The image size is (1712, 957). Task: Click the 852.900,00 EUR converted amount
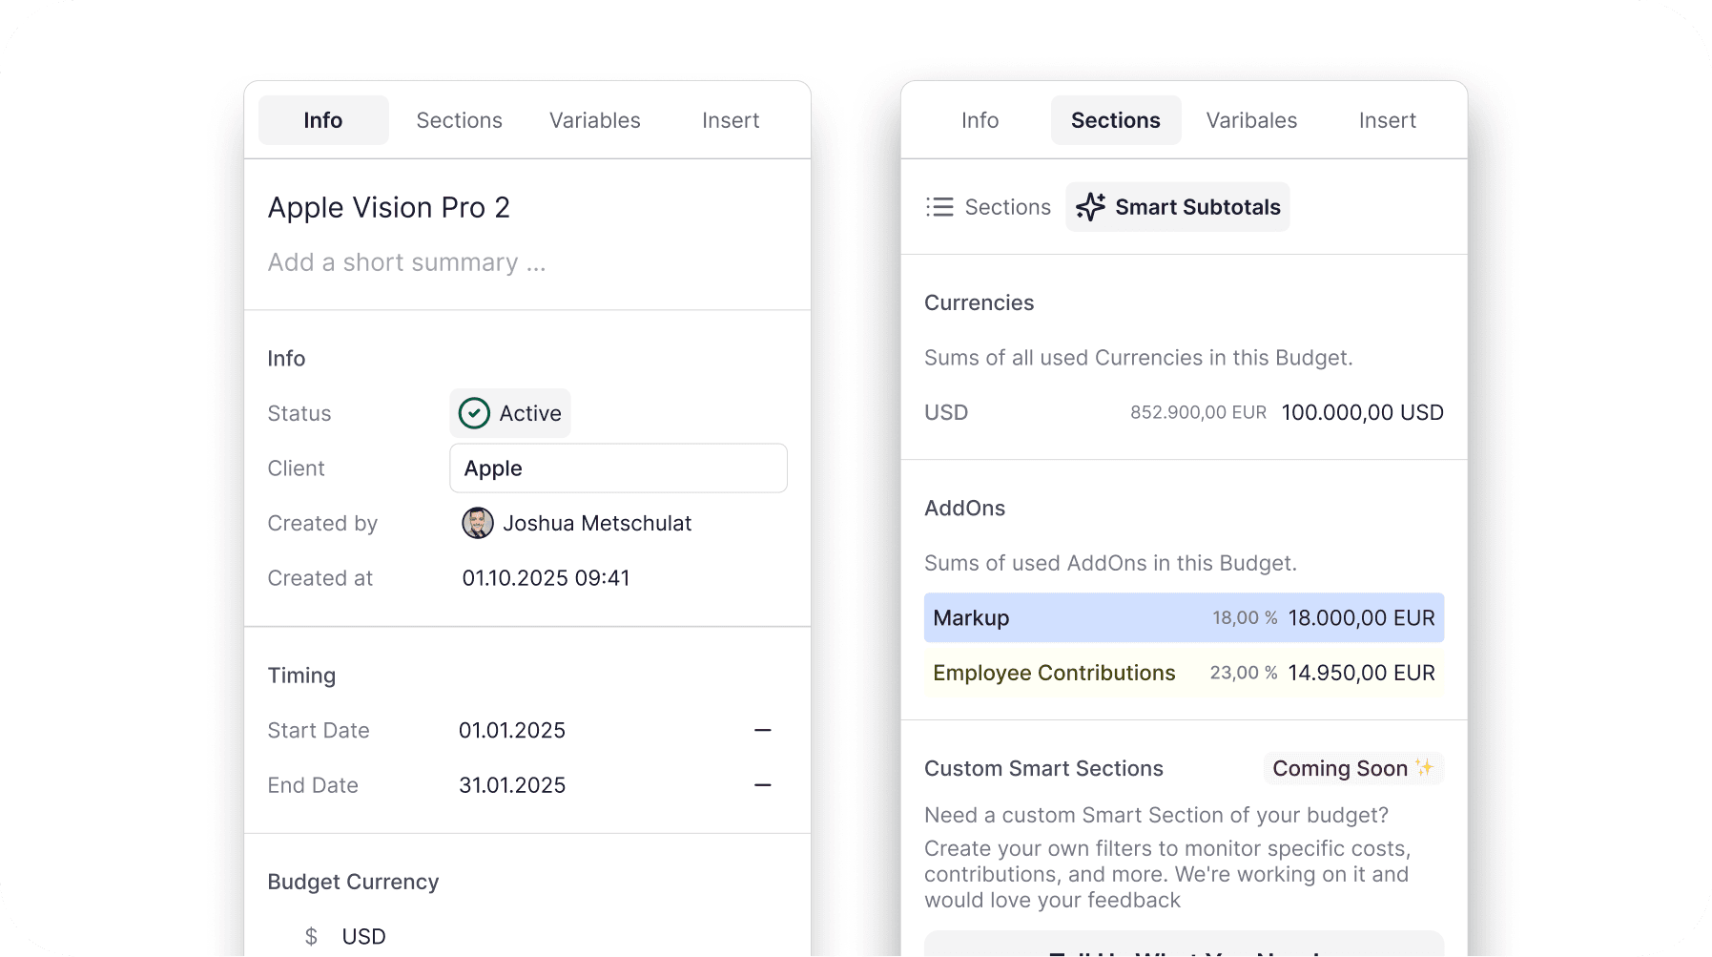[x=1198, y=412]
